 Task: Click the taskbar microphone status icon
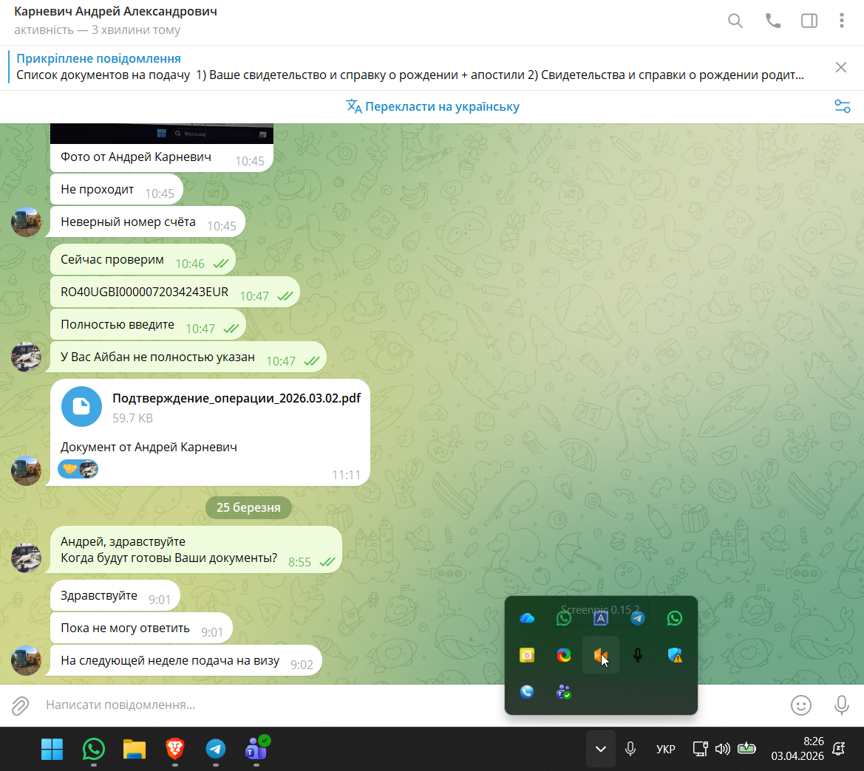coord(630,749)
